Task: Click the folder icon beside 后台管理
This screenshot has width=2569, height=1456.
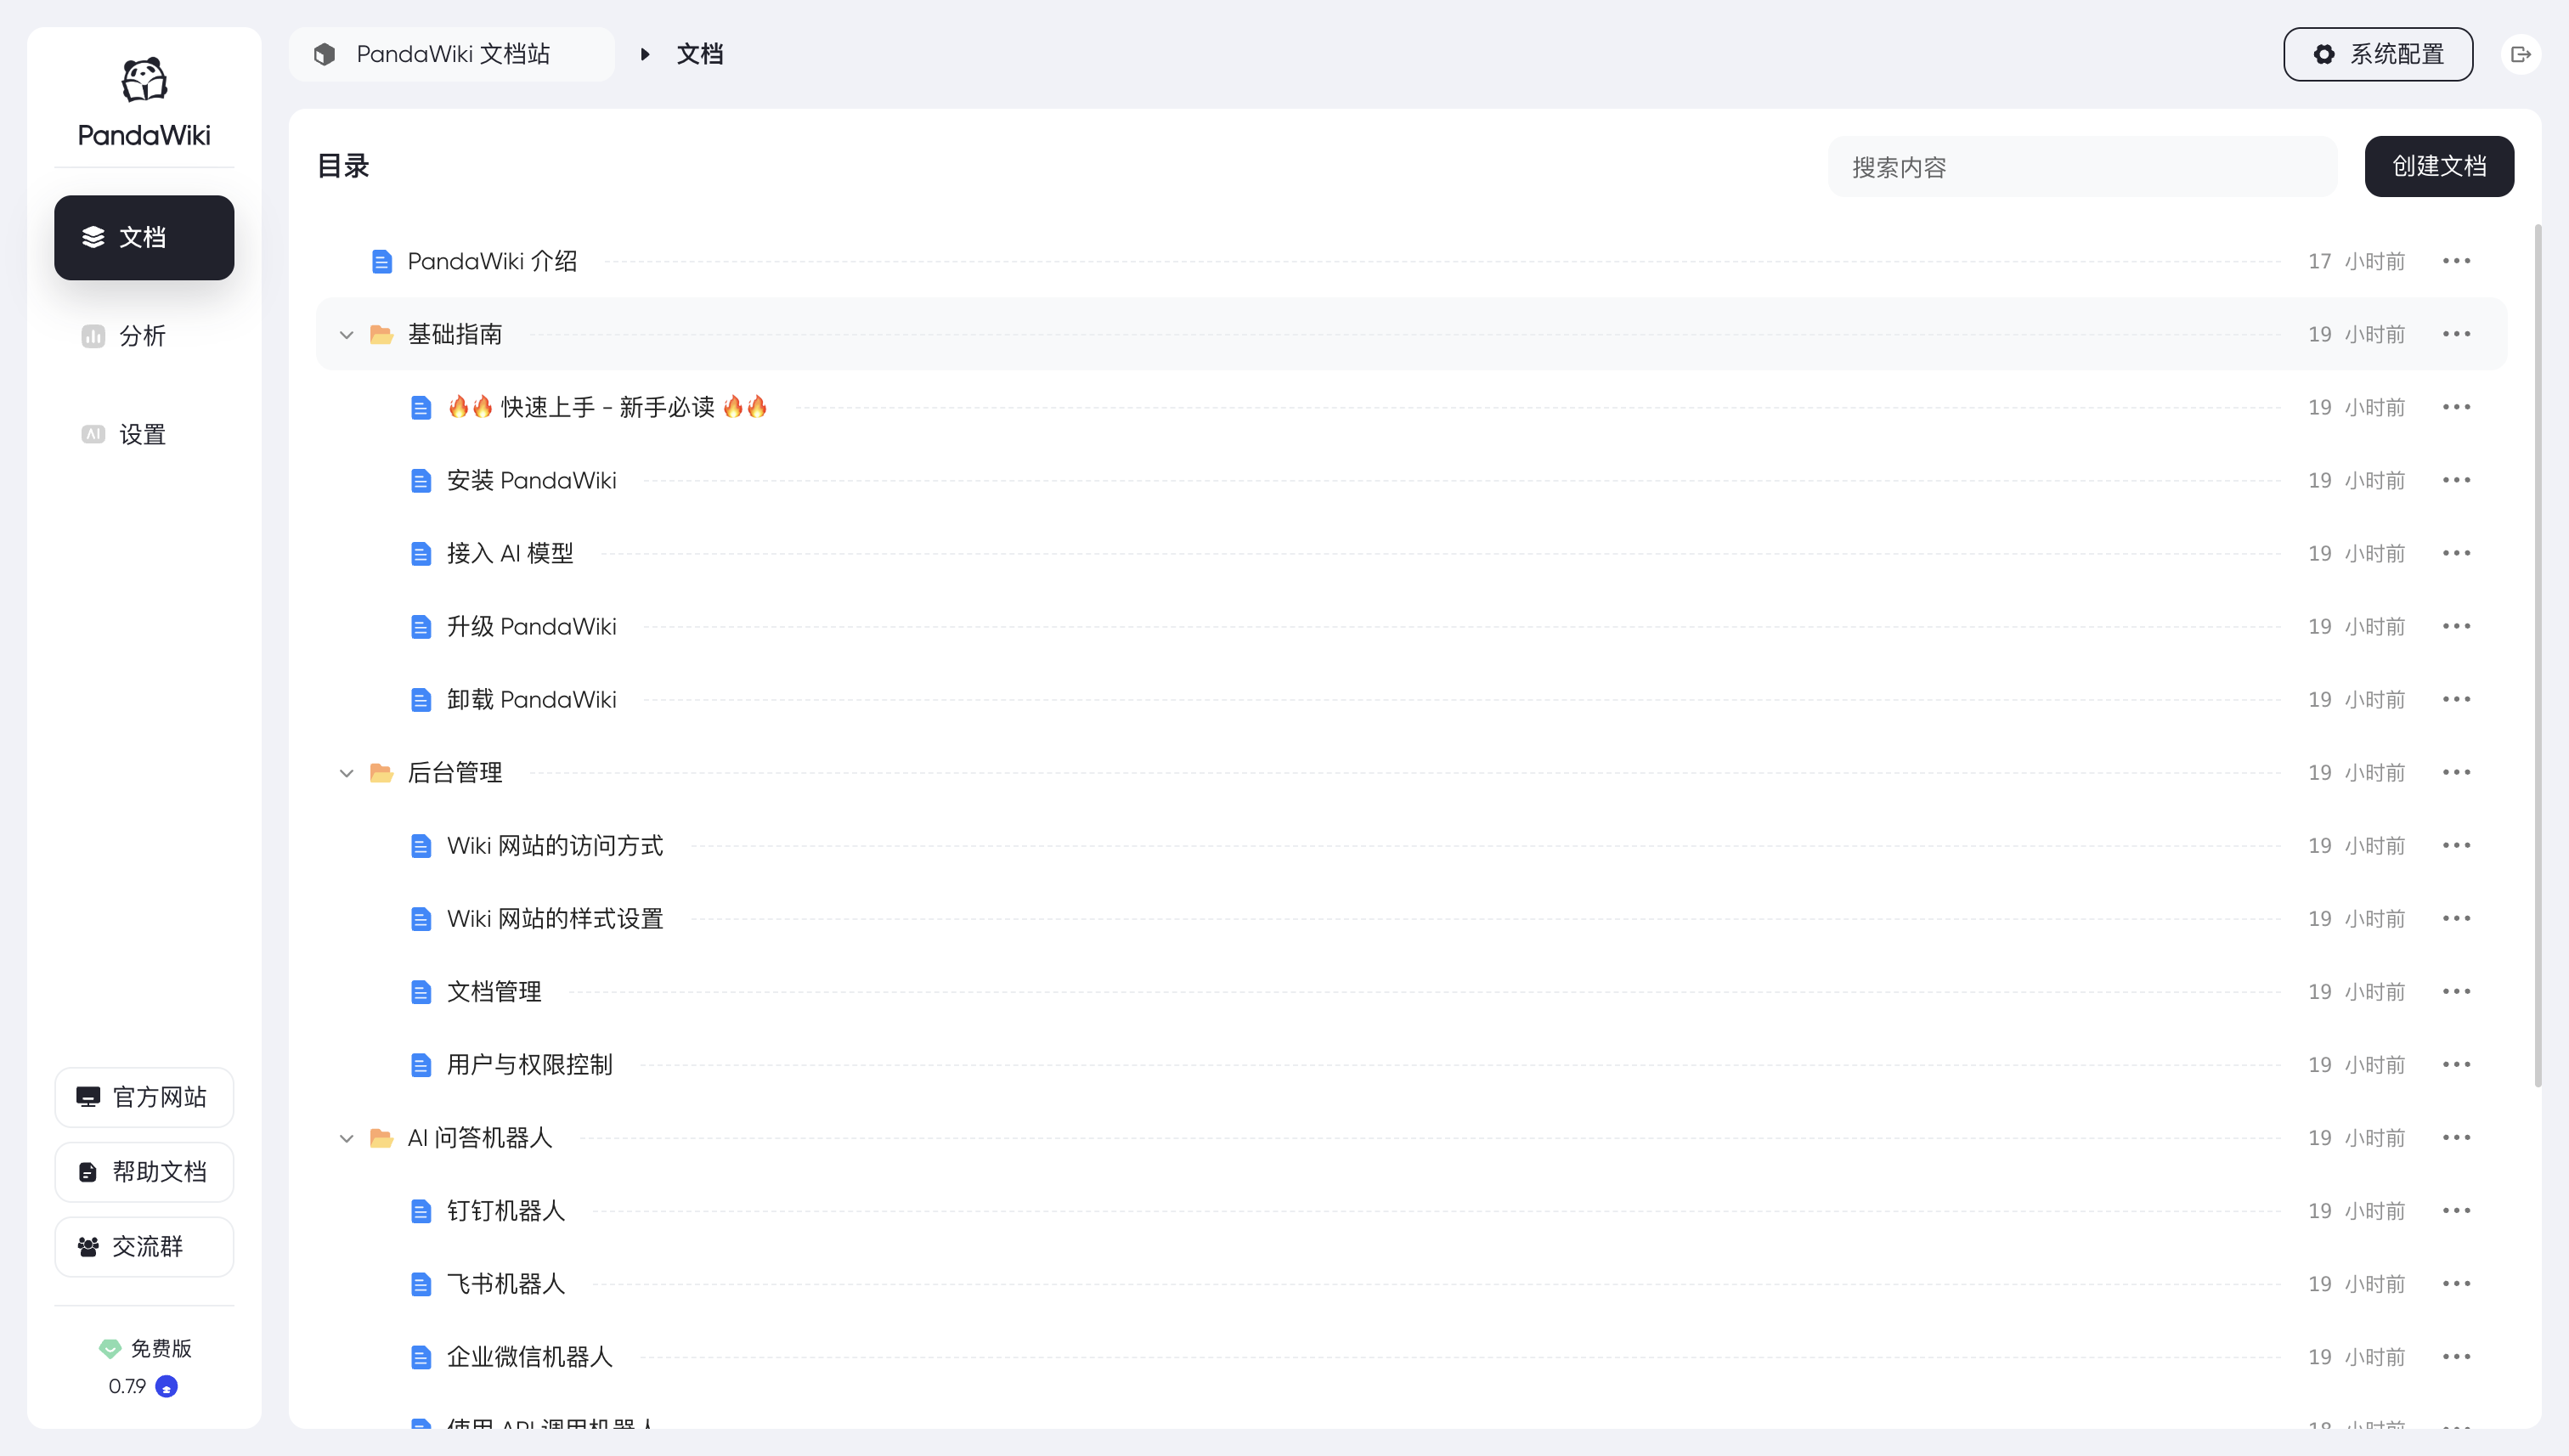Action: click(x=381, y=772)
